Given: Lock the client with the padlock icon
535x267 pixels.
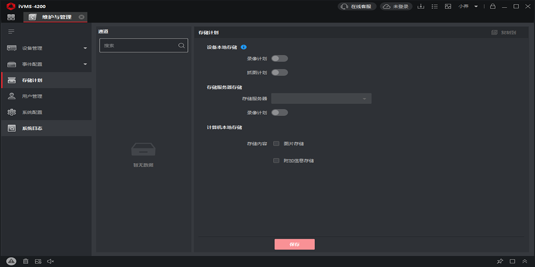Looking at the screenshot, I should (x=493, y=7).
